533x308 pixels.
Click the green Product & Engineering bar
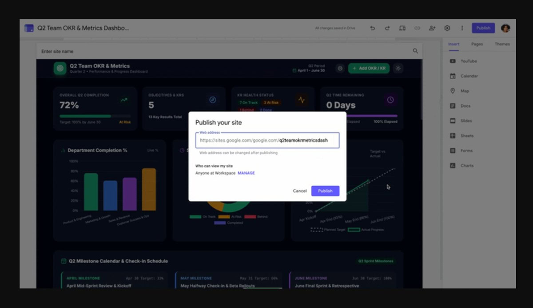[91, 192]
